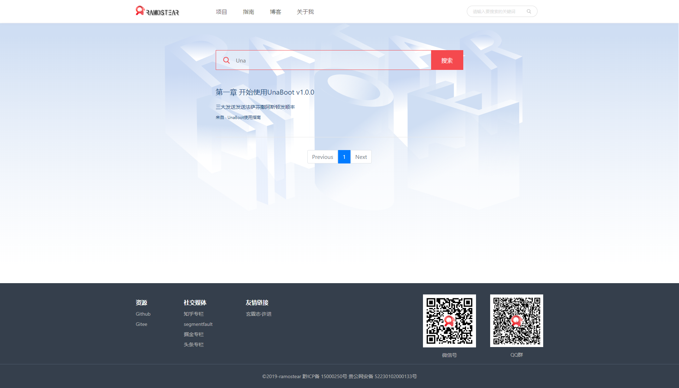Open the Github footer link

143,314
